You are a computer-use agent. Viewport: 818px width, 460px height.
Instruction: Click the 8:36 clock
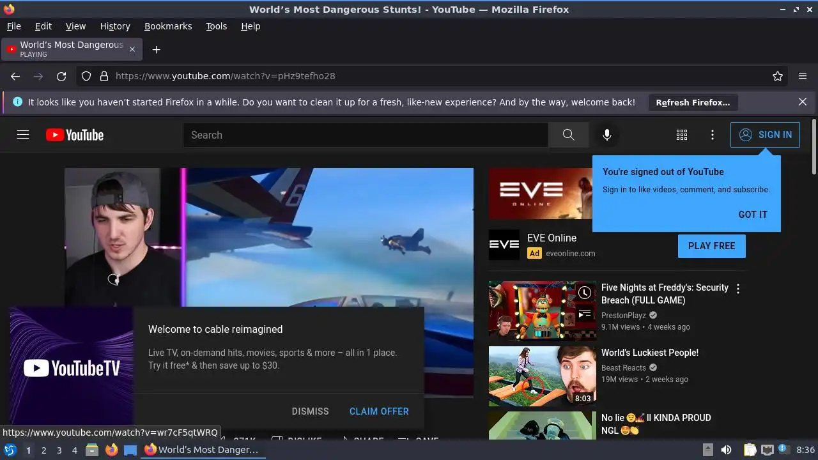805,450
